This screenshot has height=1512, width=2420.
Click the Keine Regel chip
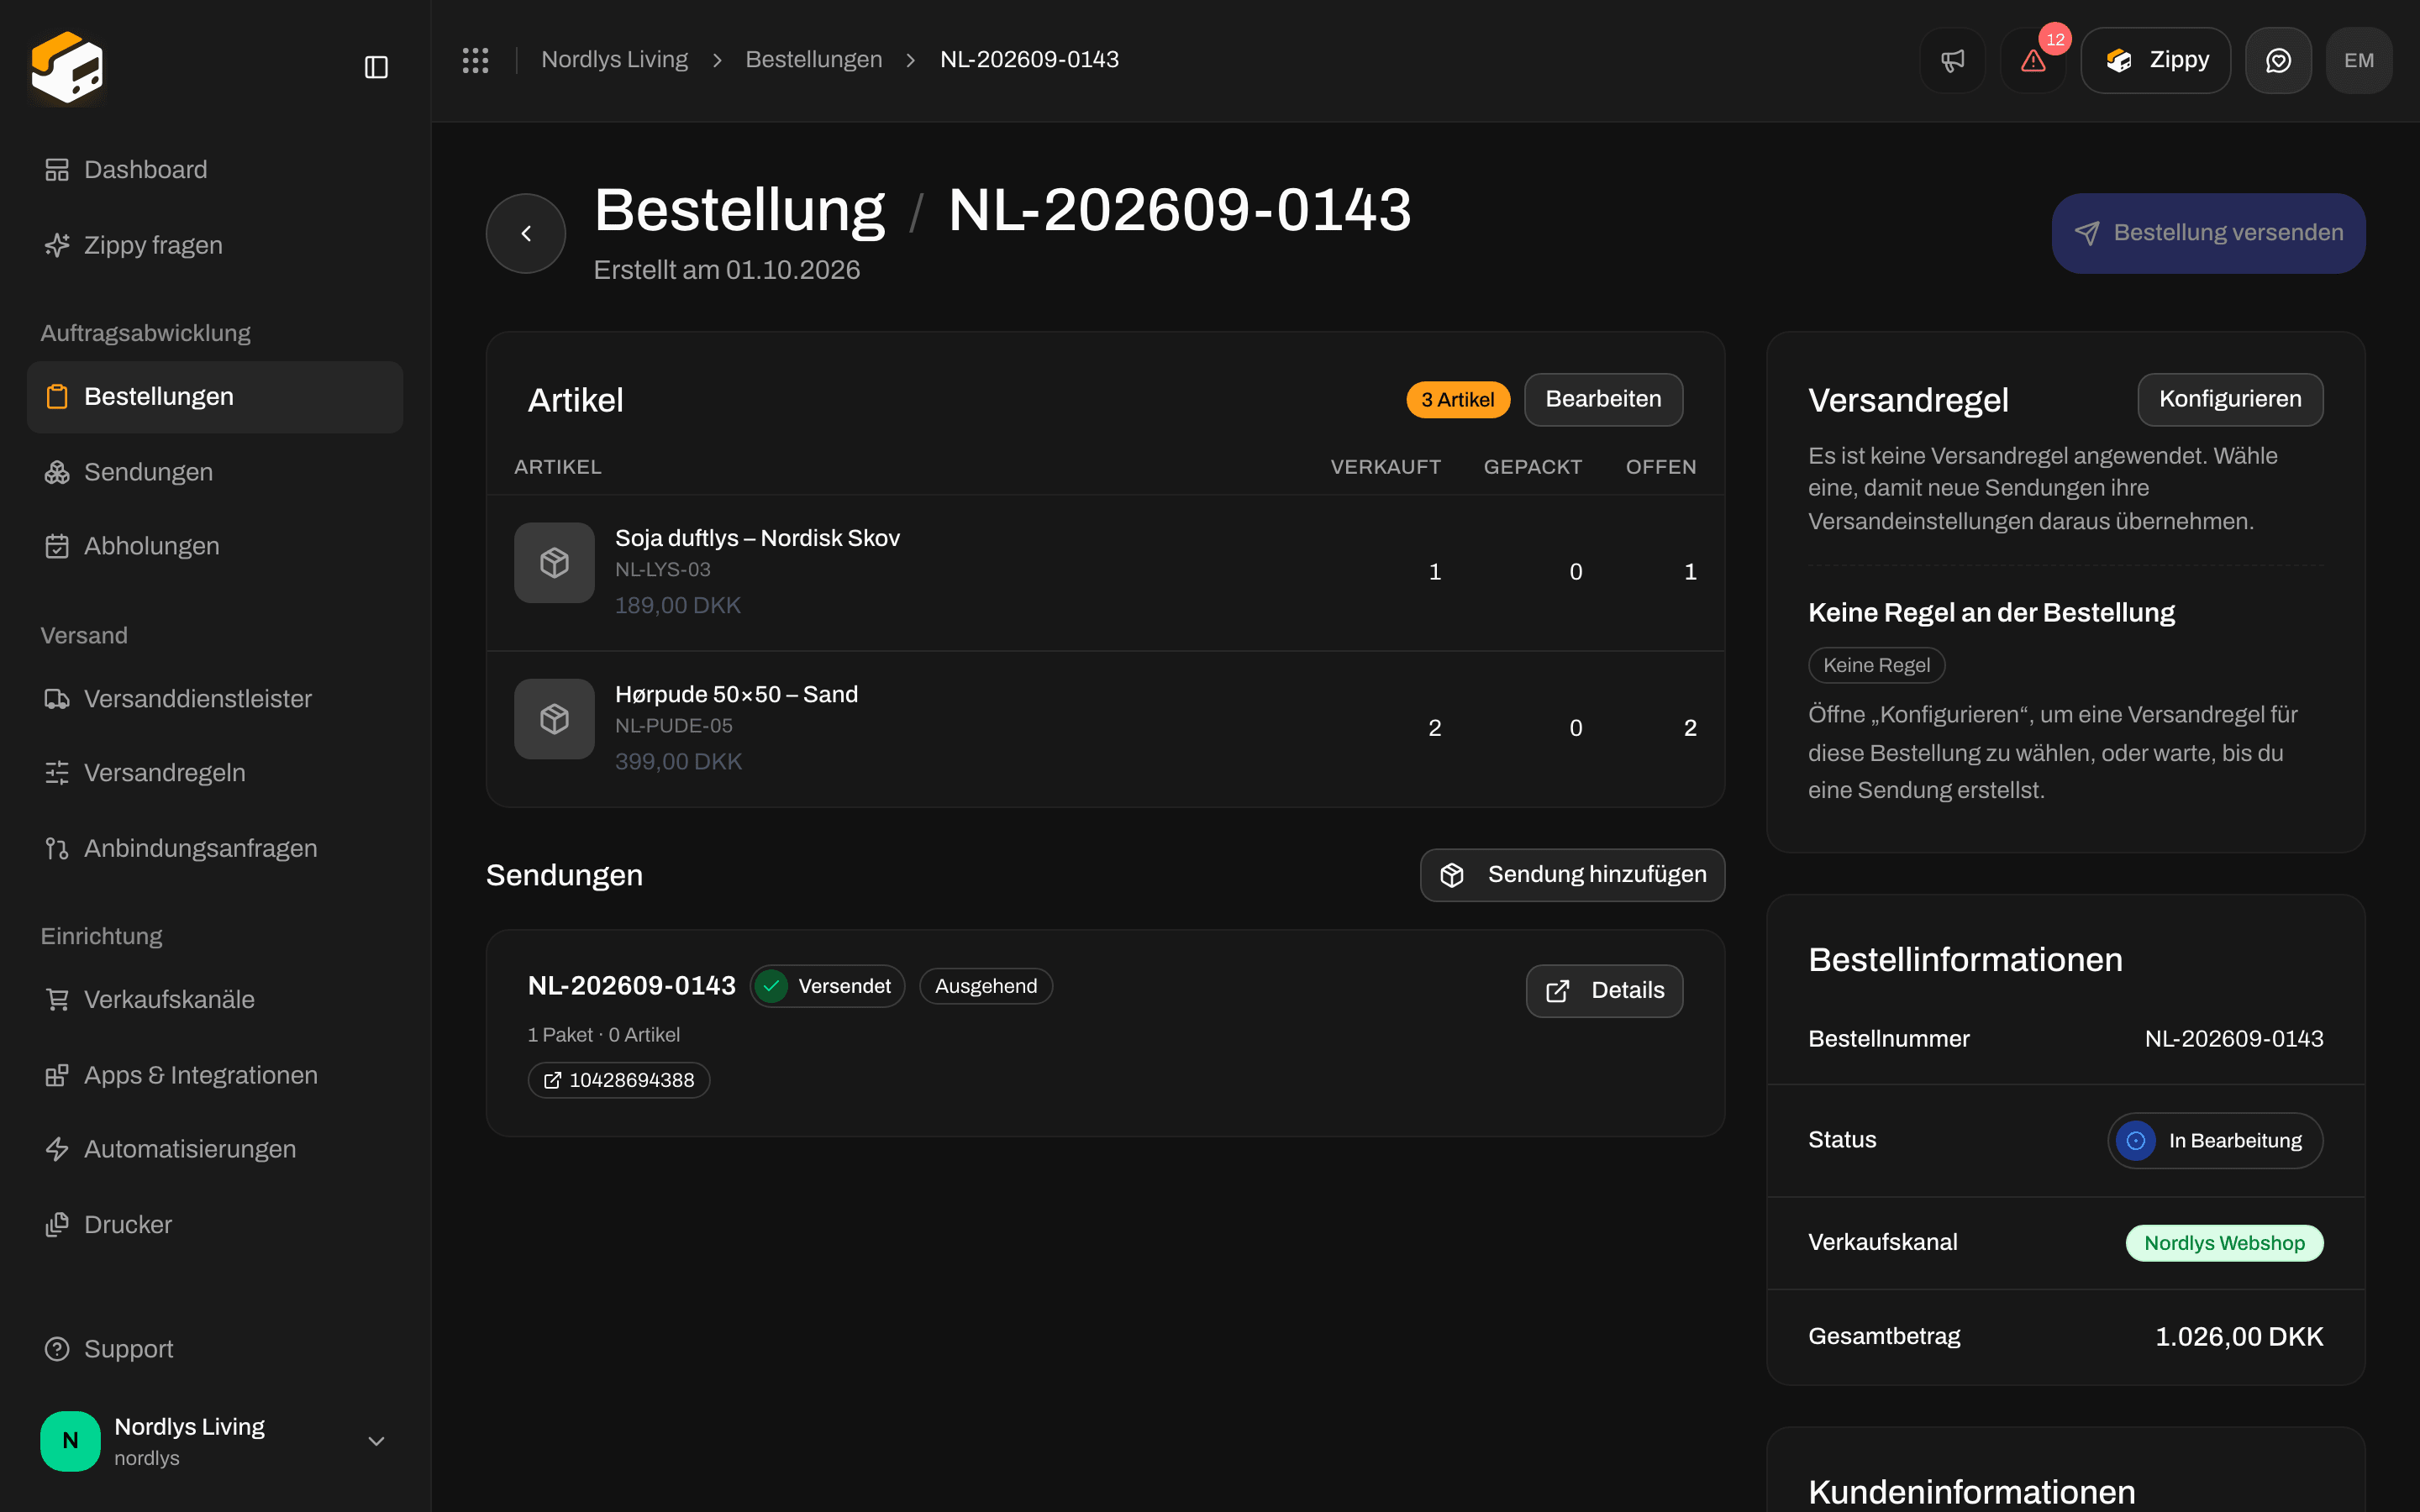(1876, 665)
